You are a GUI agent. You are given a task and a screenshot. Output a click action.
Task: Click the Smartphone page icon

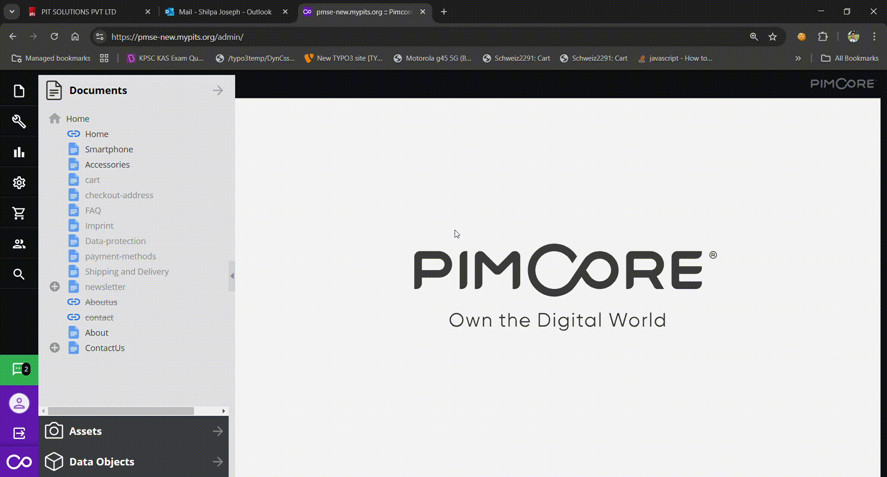pos(73,149)
